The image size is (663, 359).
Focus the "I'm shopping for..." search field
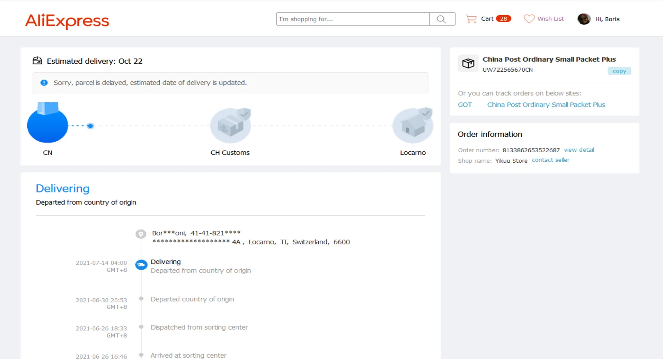(353, 19)
